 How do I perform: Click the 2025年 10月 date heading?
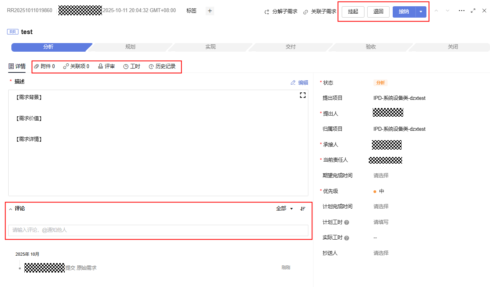pyautogui.click(x=27, y=254)
